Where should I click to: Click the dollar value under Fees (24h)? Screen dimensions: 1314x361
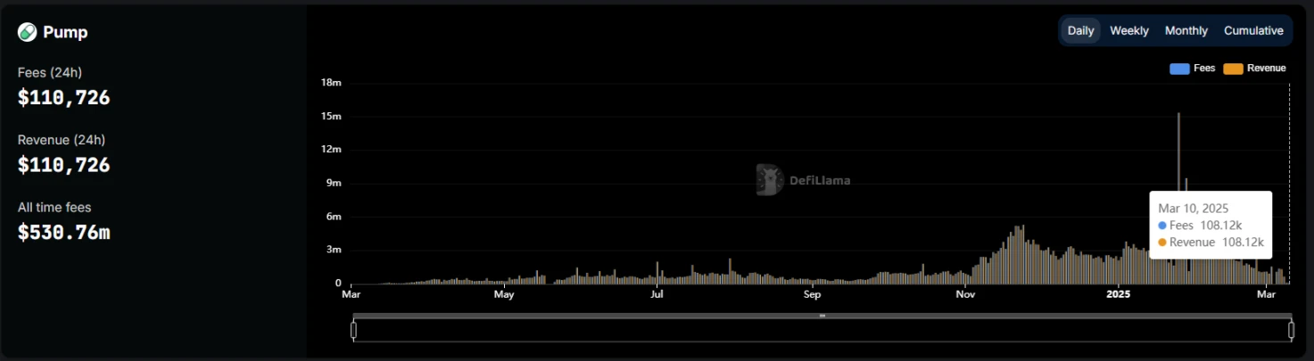[x=63, y=98]
